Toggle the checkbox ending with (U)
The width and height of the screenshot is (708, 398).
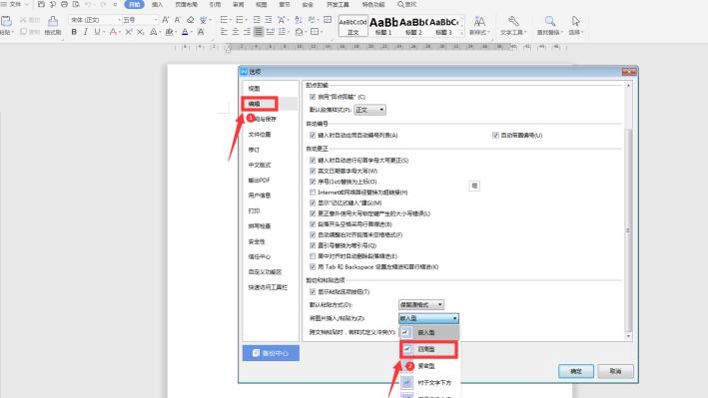pos(495,135)
